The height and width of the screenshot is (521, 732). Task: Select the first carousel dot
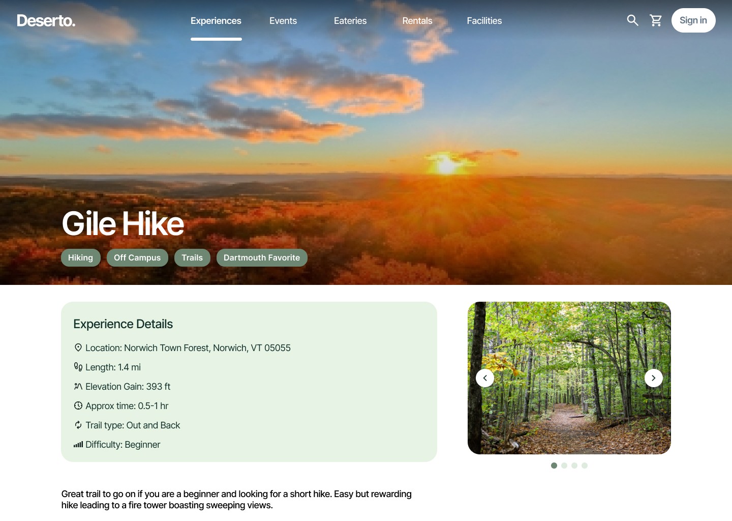pyautogui.click(x=554, y=466)
